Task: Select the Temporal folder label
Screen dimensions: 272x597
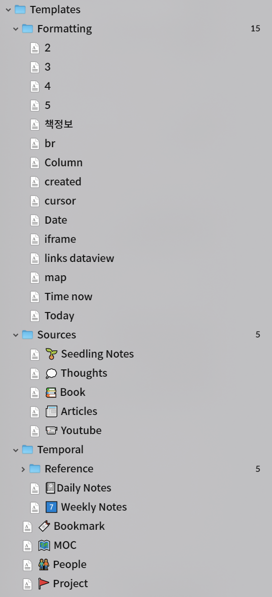Action: [60, 449]
